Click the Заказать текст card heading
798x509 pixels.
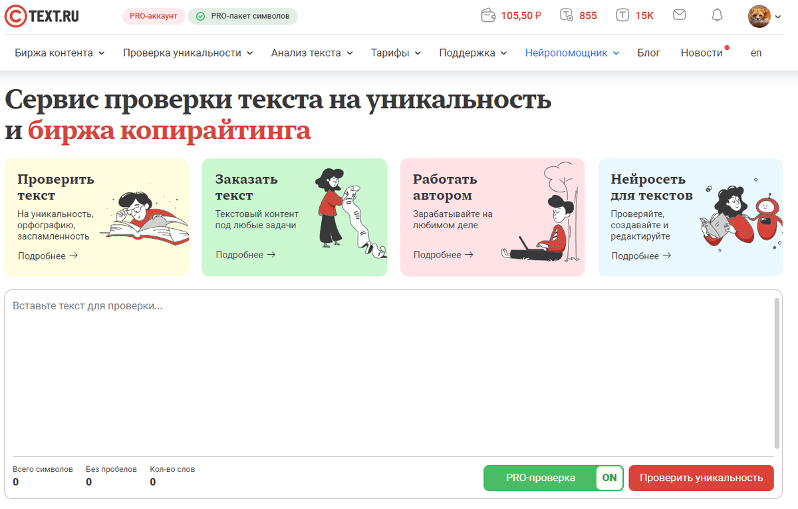247,187
